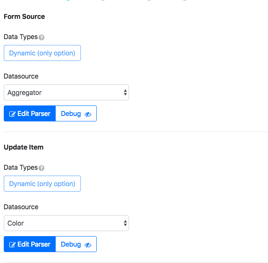
Task: Click pencil icon on Form Source Edit Parser
Action: click(13, 114)
